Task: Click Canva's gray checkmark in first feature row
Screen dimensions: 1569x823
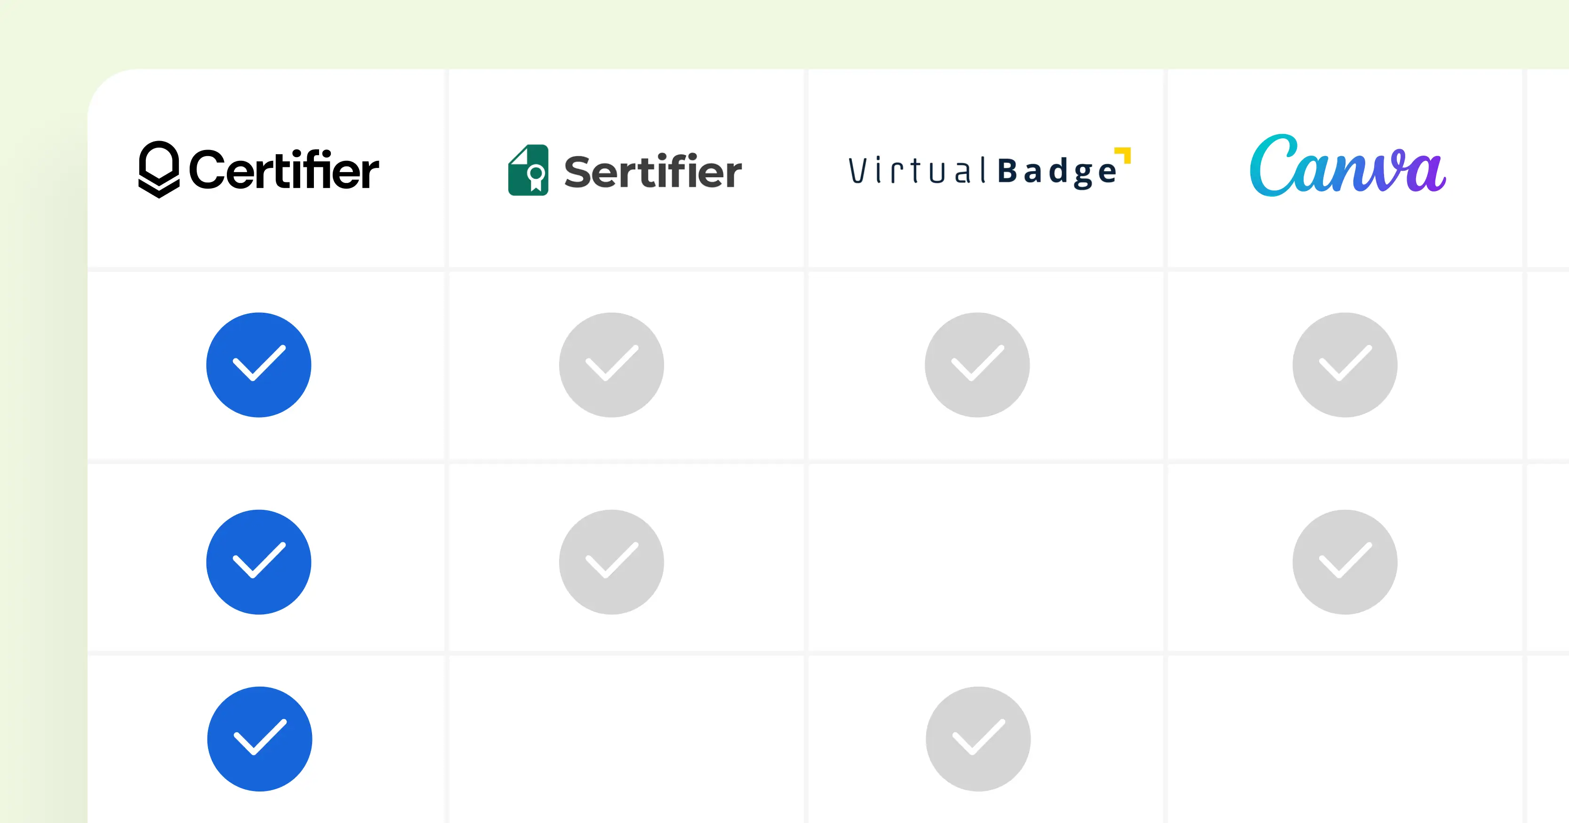Action: click(x=1345, y=364)
